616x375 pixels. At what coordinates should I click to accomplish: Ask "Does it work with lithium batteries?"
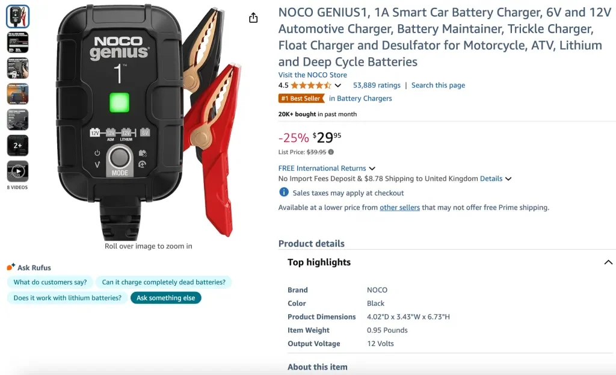pyautogui.click(x=67, y=297)
